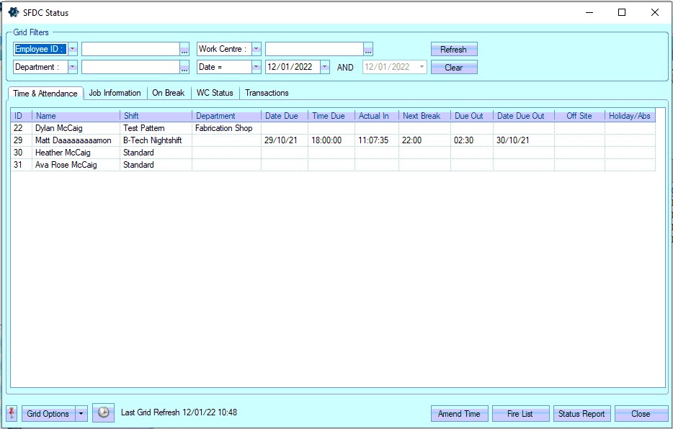Viewport: 673px width, 429px height.
Task: Switch to the On Break tab
Action: pos(168,93)
